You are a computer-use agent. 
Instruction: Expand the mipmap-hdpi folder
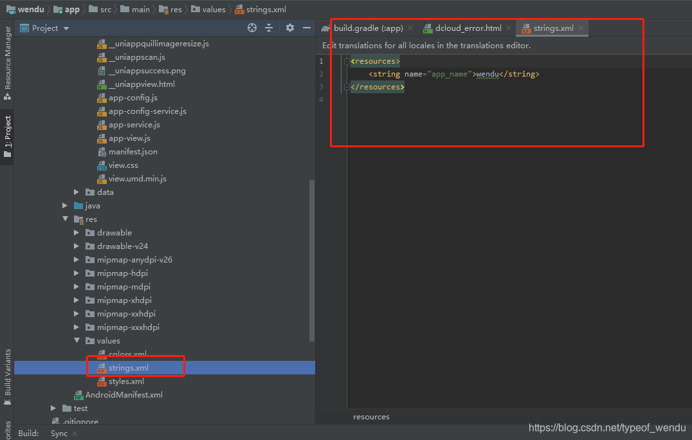[x=77, y=273]
